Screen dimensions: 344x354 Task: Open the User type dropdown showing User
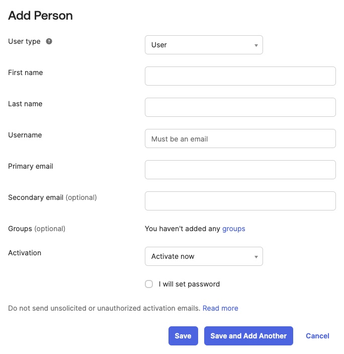pos(204,45)
